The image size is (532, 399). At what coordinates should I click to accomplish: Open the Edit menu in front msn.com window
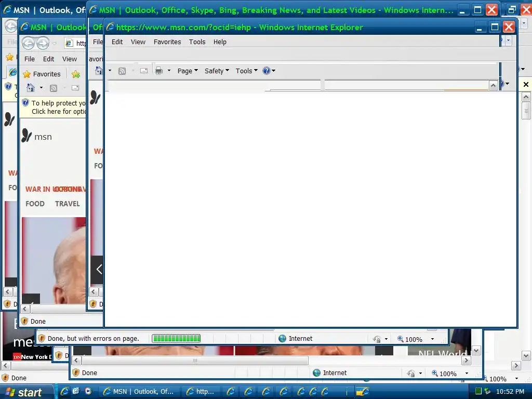[x=117, y=42]
